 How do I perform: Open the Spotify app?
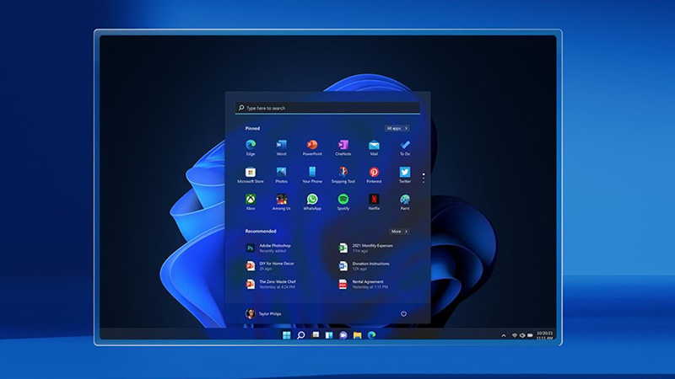343,202
